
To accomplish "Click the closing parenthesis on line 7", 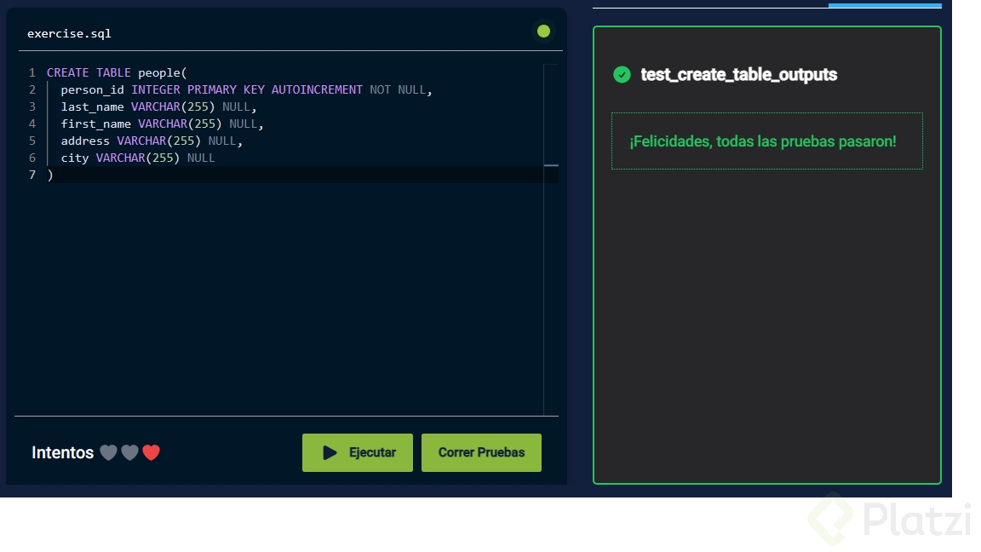I will 50,175.
